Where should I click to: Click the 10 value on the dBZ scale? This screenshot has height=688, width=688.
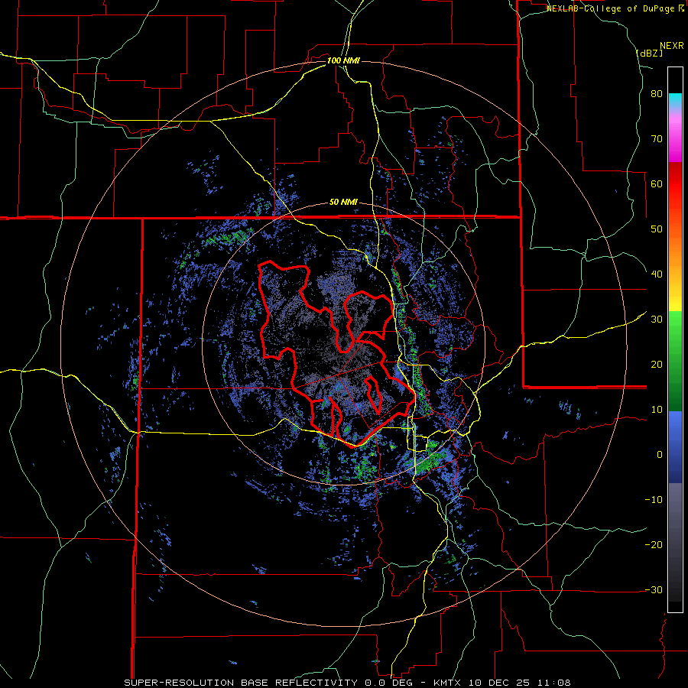pyautogui.click(x=657, y=410)
